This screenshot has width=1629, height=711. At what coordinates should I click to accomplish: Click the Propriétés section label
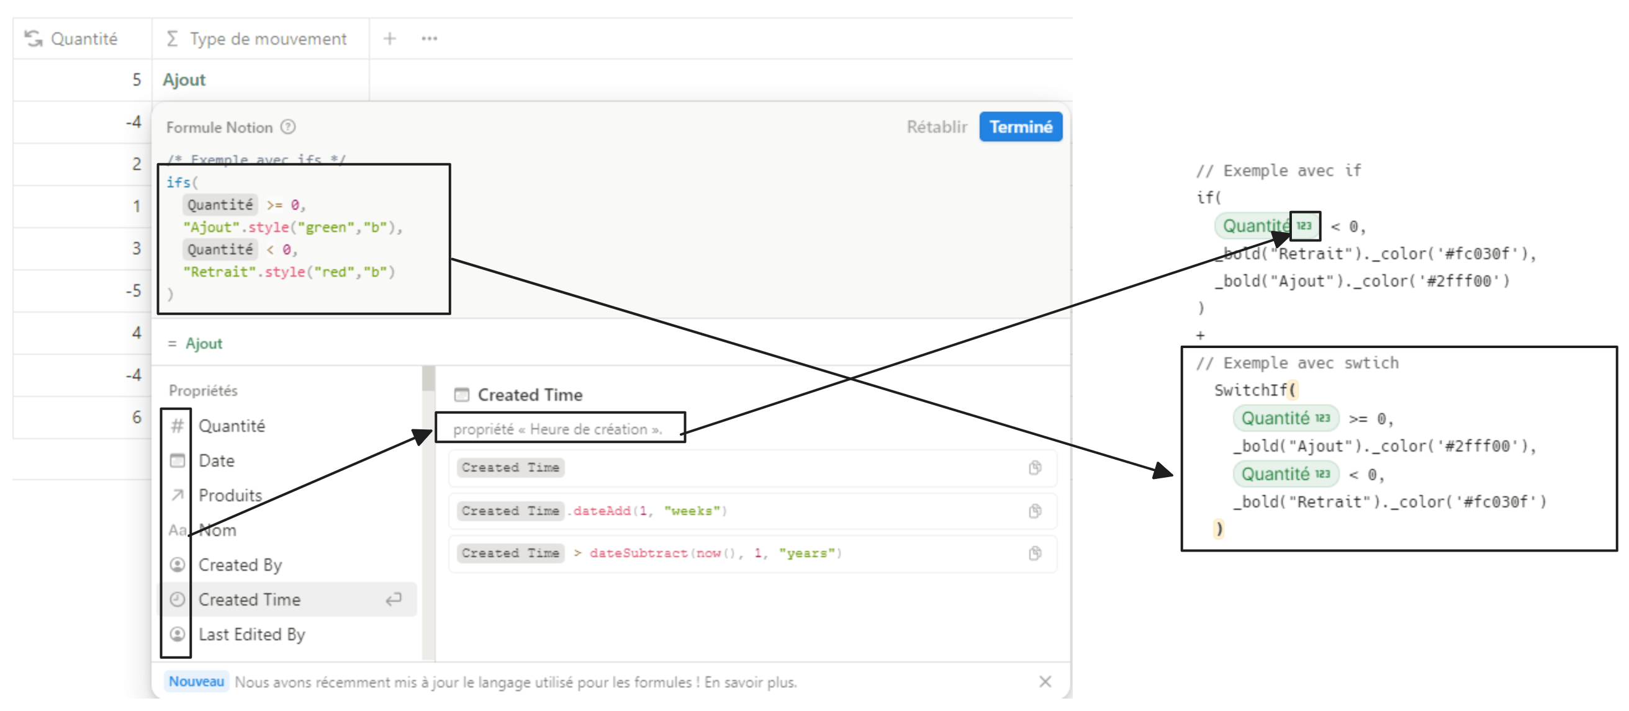[202, 391]
